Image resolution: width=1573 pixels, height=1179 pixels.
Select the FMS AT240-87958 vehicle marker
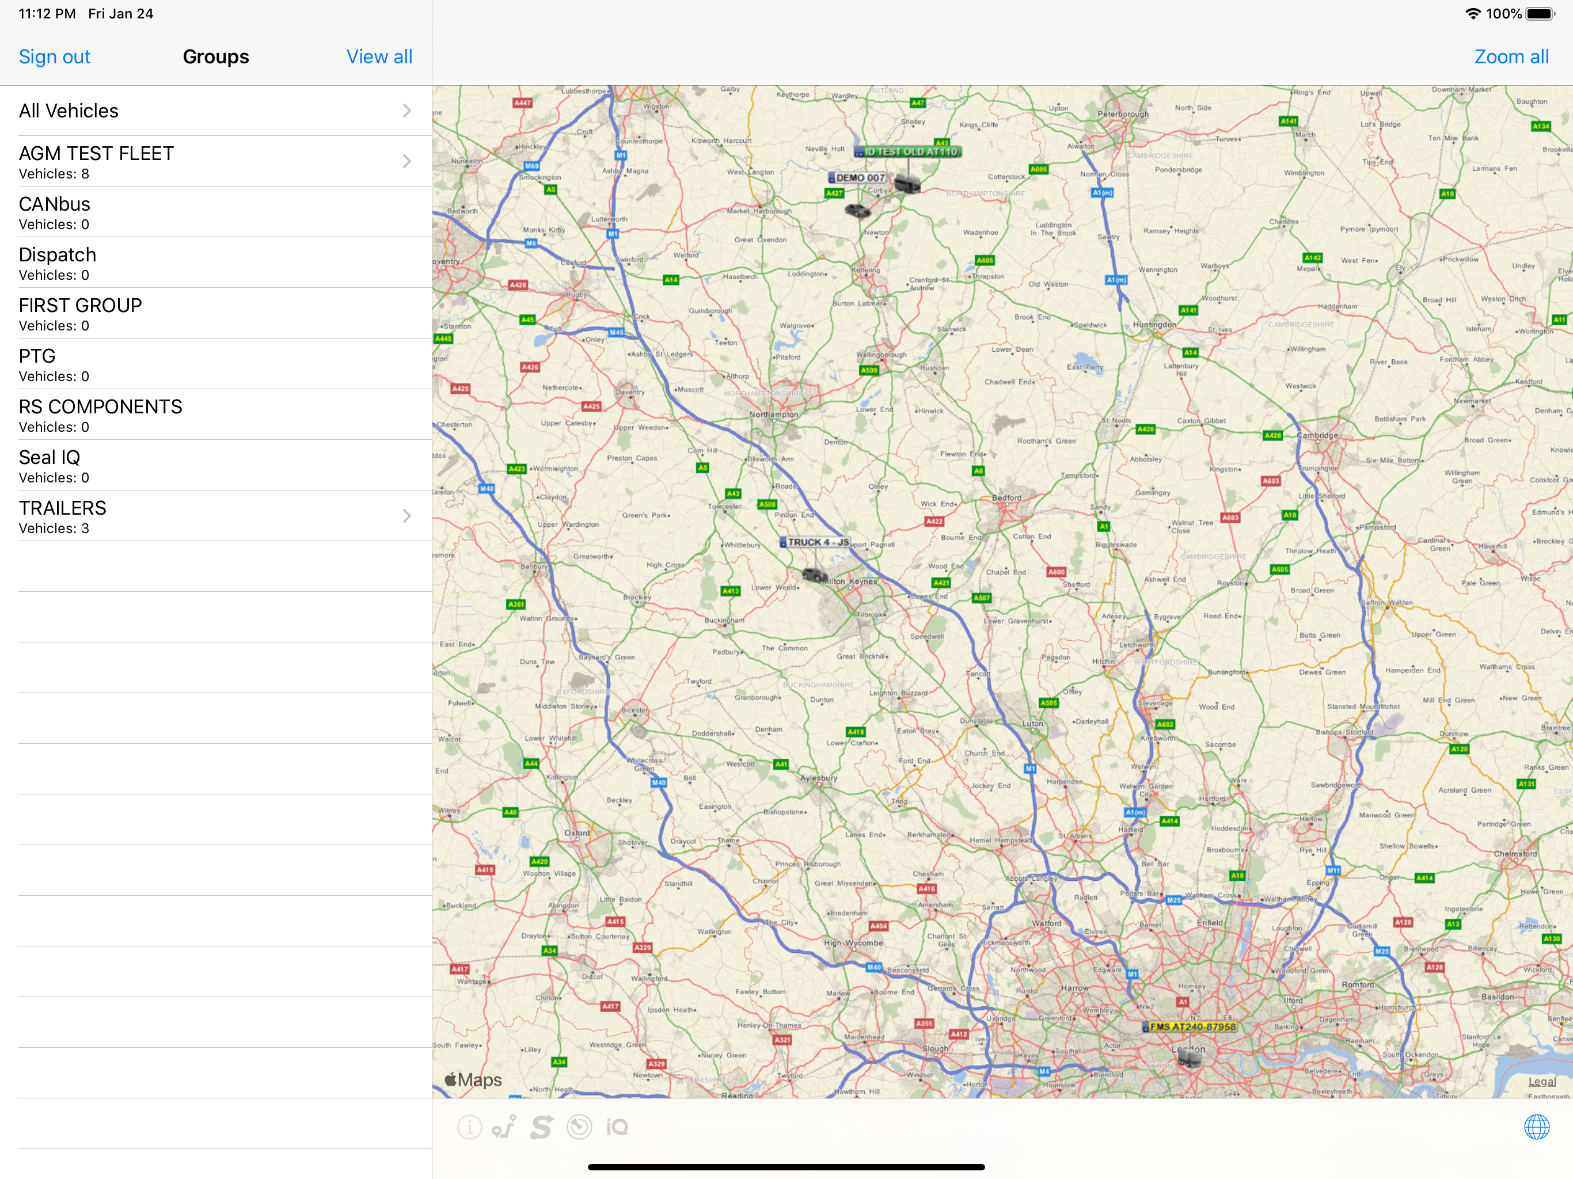coord(1189,1059)
